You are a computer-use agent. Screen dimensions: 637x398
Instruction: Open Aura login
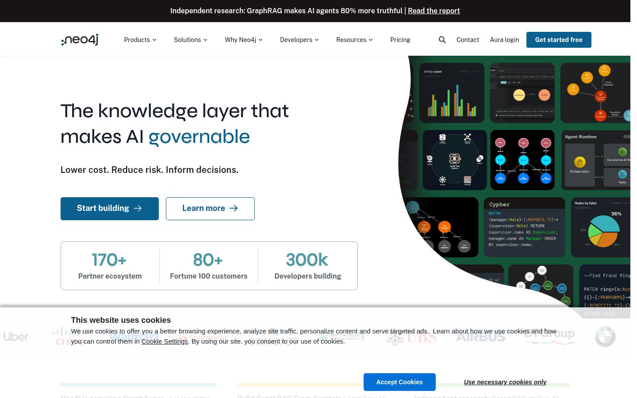pyautogui.click(x=504, y=40)
